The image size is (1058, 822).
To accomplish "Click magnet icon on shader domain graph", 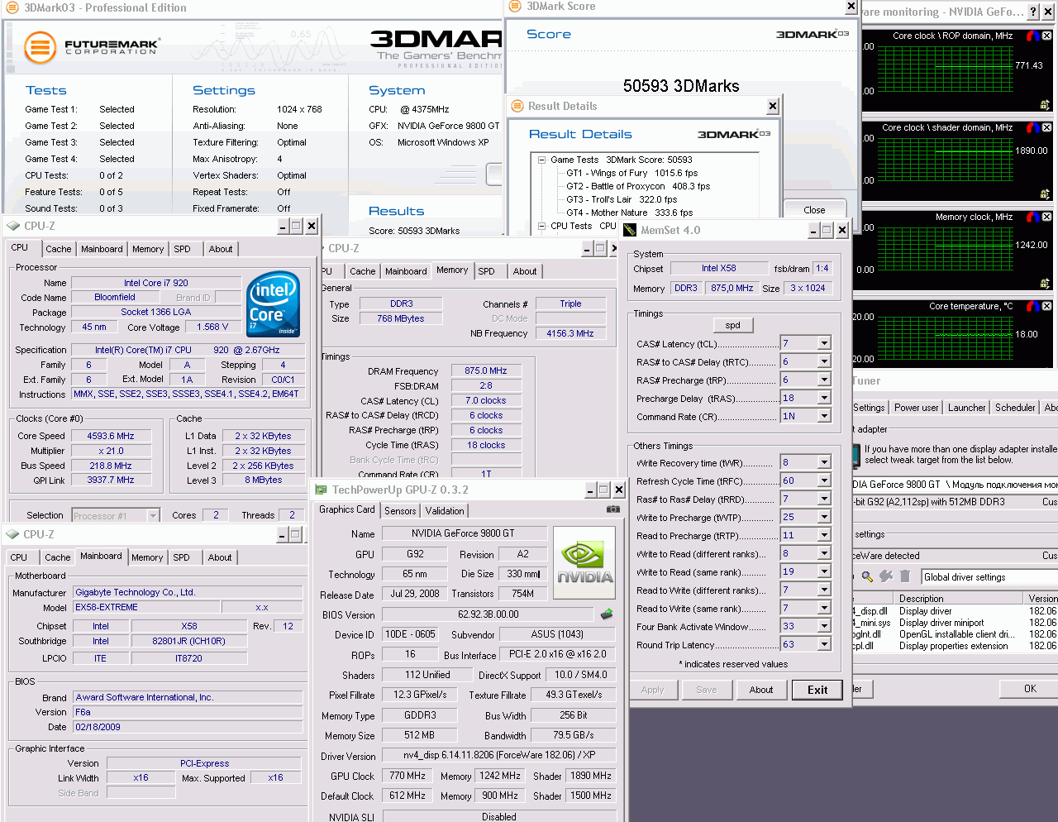I will pos(1032,127).
